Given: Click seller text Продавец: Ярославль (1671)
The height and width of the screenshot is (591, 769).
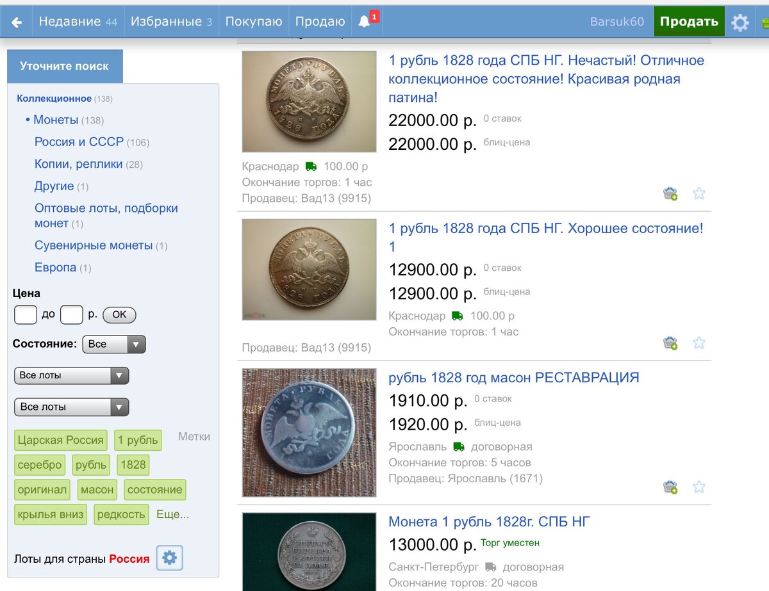Looking at the screenshot, I should 465,478.
